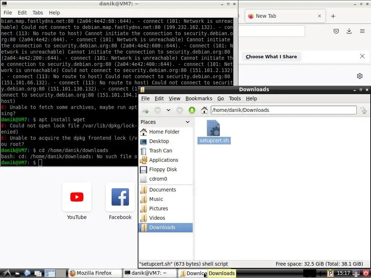Open Firefox downloads panel icon
371x278 pixels.
click(x=349, y=31)
